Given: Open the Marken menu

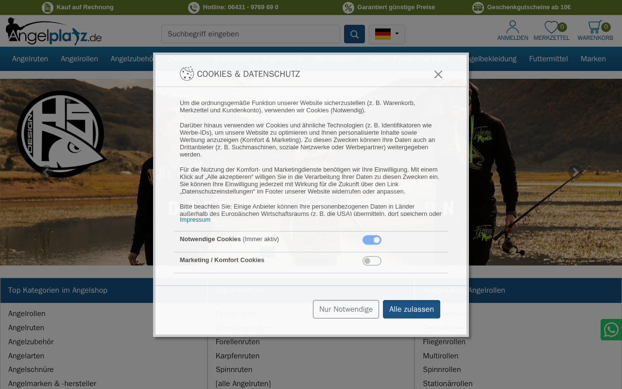Looking at the screenshot, I should (x=593, y=59).
